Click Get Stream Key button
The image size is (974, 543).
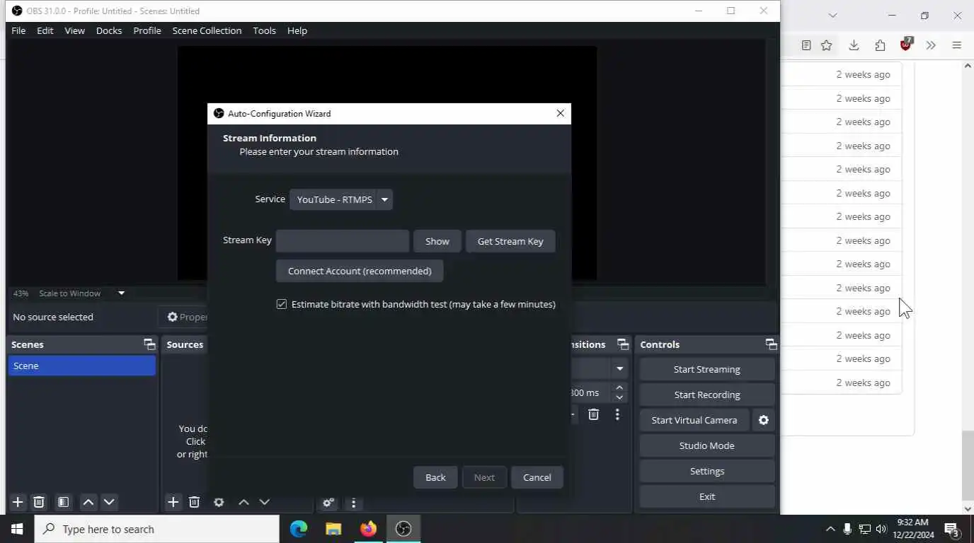point(510,241)
